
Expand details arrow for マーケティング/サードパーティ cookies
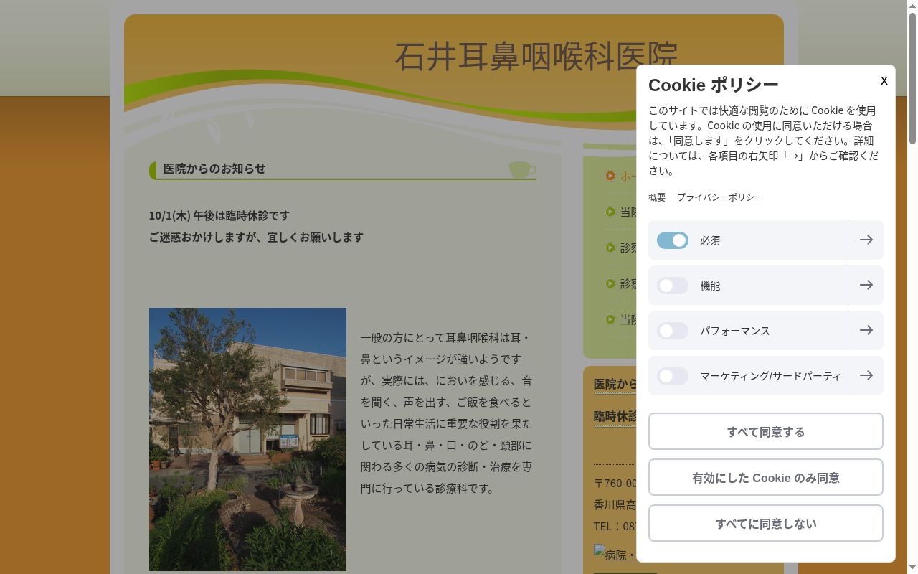866,375
